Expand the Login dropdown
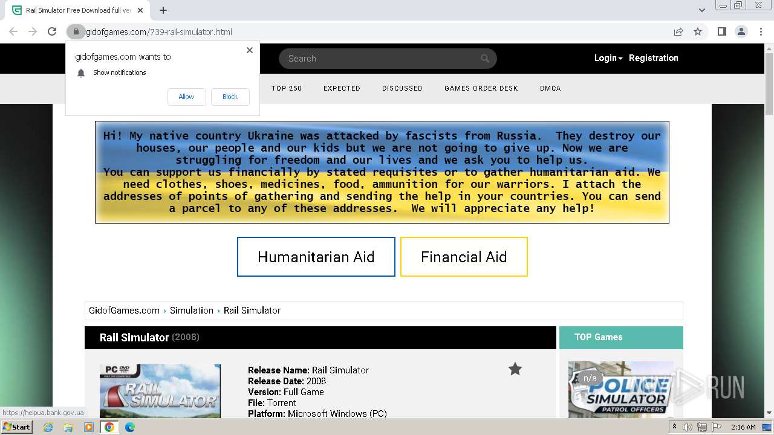This screenshot has width=774, height=435. 608,58
